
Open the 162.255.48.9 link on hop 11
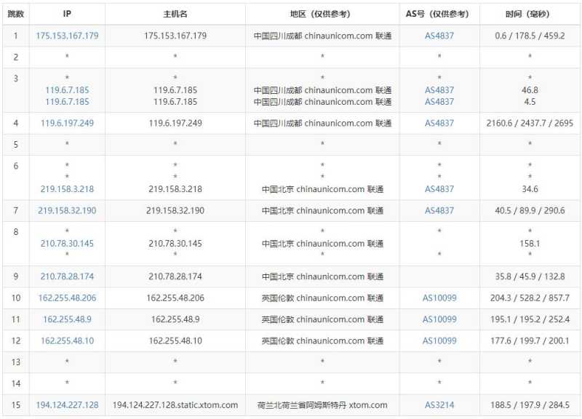click(65, 319)
